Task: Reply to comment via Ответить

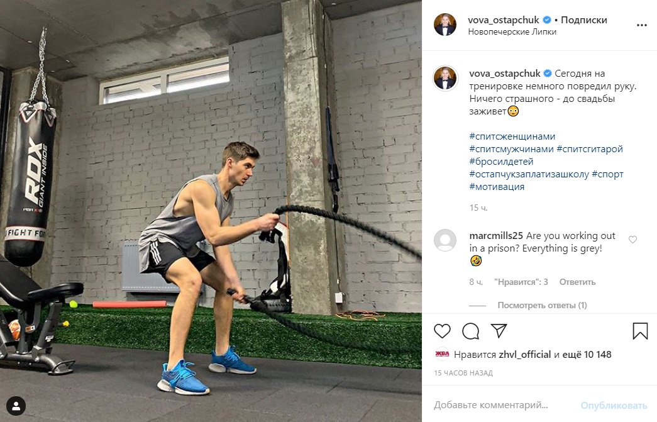Action: click(577, 282)
